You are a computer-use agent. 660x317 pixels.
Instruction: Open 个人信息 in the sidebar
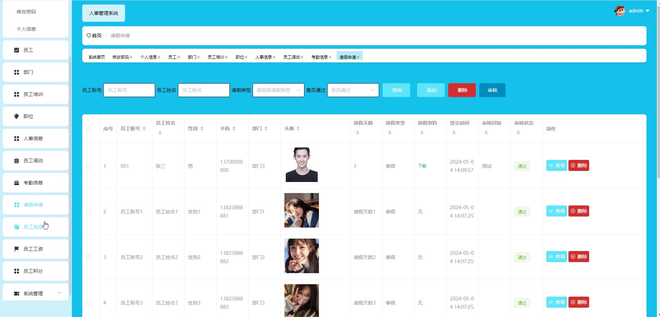click(26, 29)
